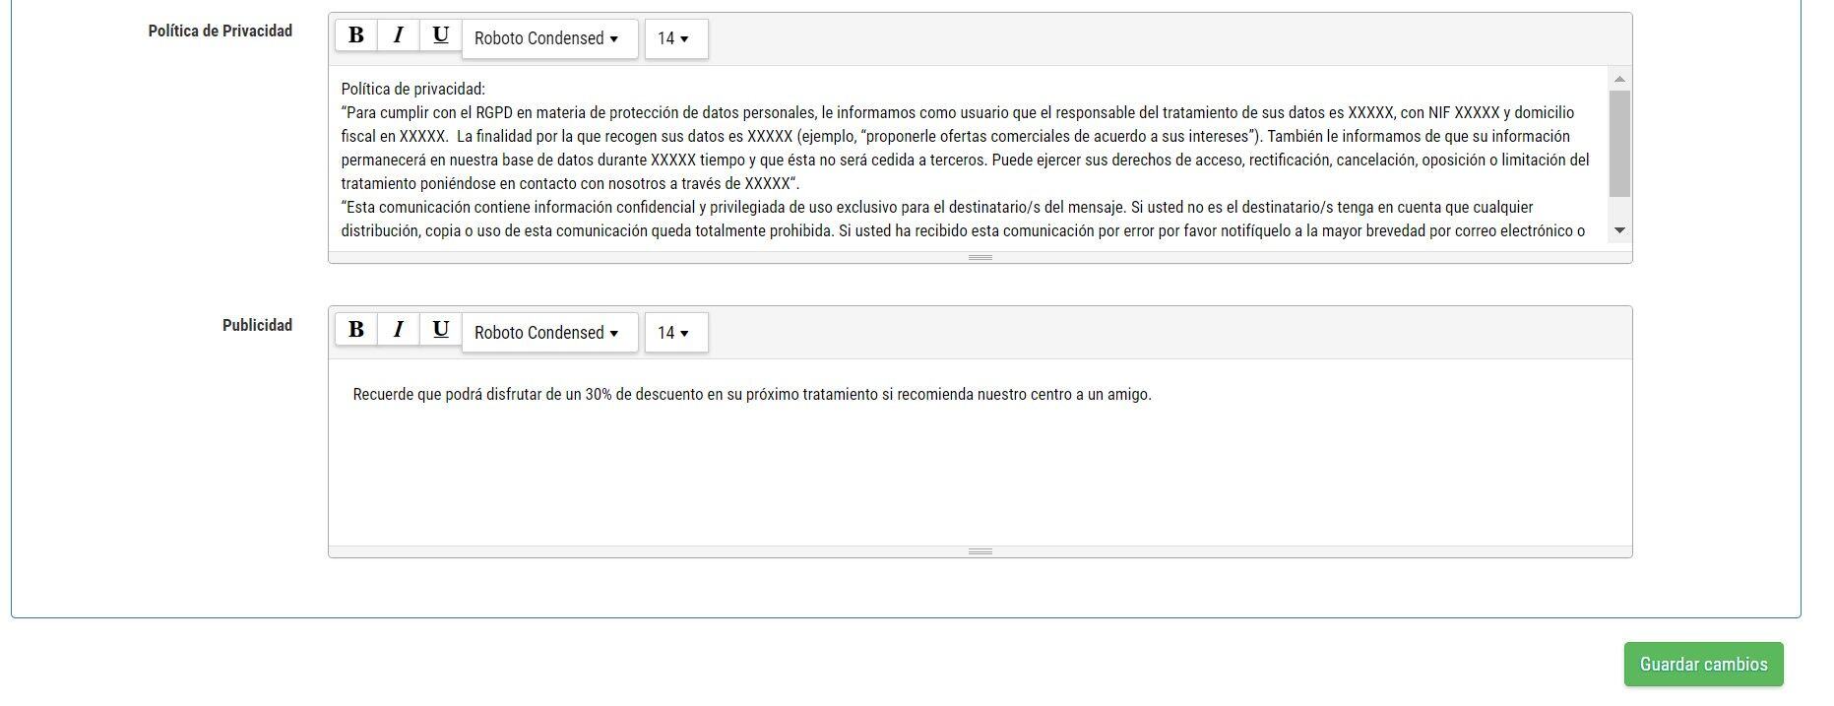This screenshot has width=1834, height=706.
Task: Click the privacy policy scrollbar thumb
Action: 1619,144
